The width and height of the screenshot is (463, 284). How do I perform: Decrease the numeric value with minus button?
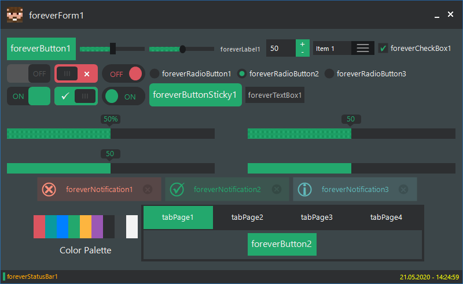click(302, 53)
